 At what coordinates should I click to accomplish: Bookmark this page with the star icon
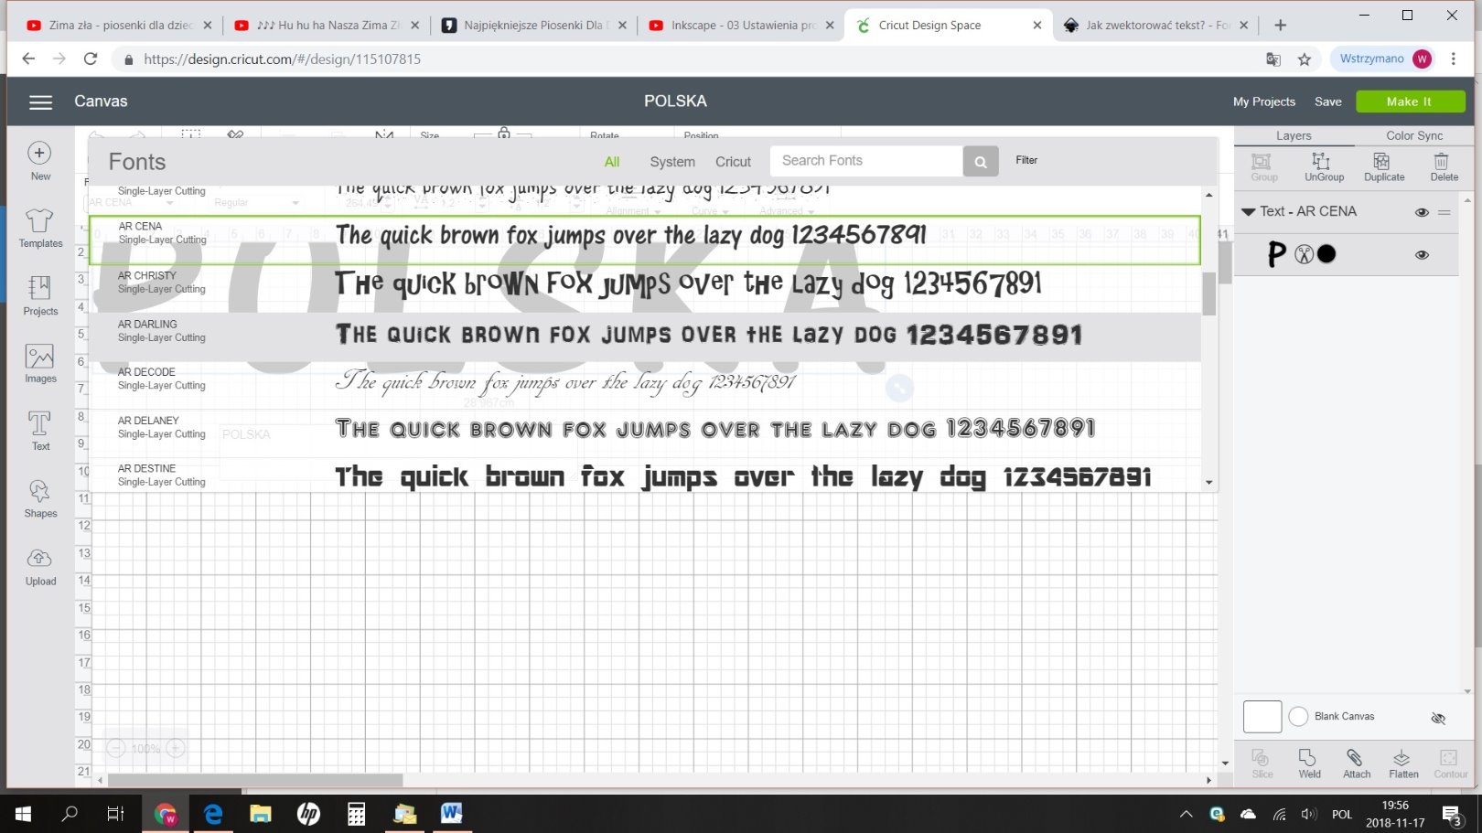tap(1305, 59)
